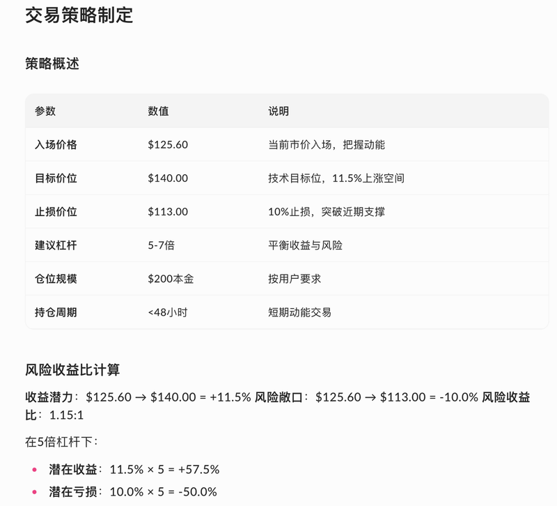The height and width of the screenshot is (506, 557).
Task: Click the 平衡收益与风险 description cell
Action: click(x=305, y=245)
